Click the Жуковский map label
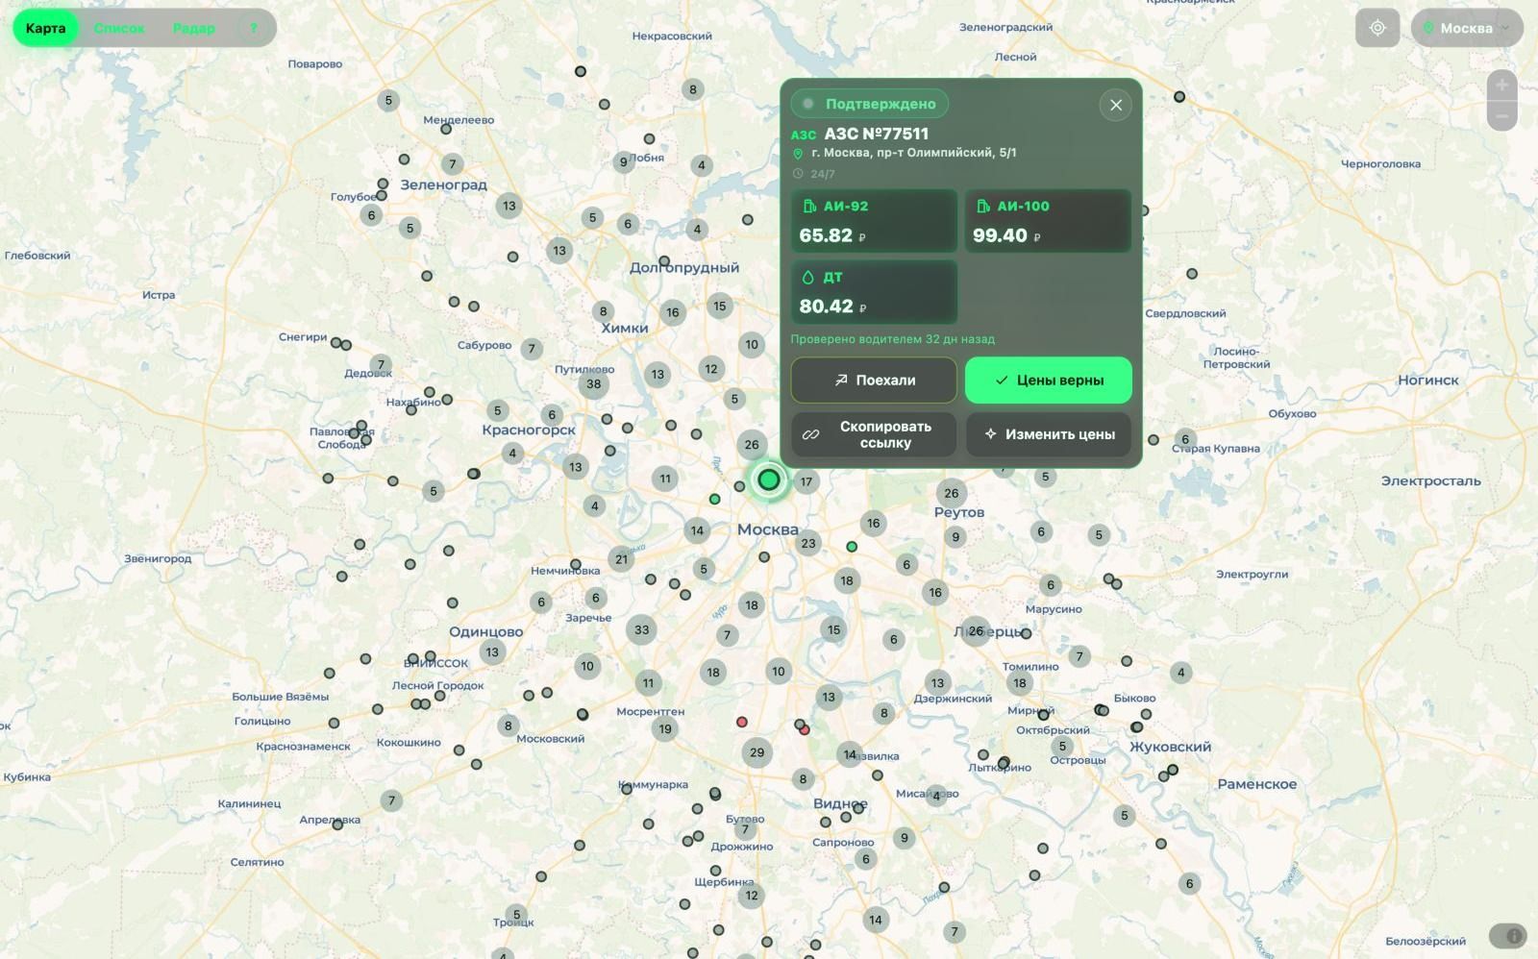Screen dimensions: 1538x959 pyautogui.click(x=1170, y=747)
